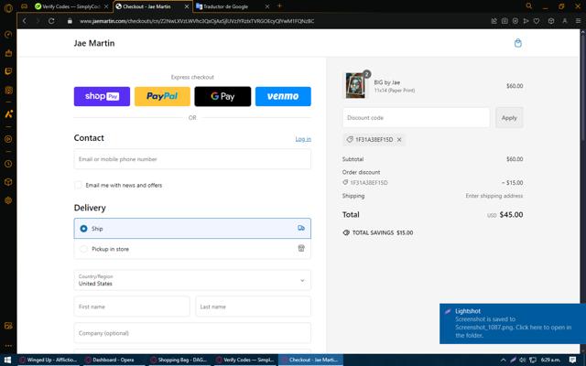Pay with G Pay button
586x366 pixels.
coord(222,96)
